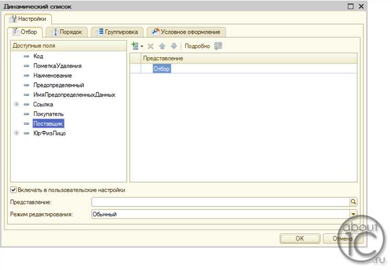Click the Представление column header
This screenshot has width=391, height=270.
point(249,58)
